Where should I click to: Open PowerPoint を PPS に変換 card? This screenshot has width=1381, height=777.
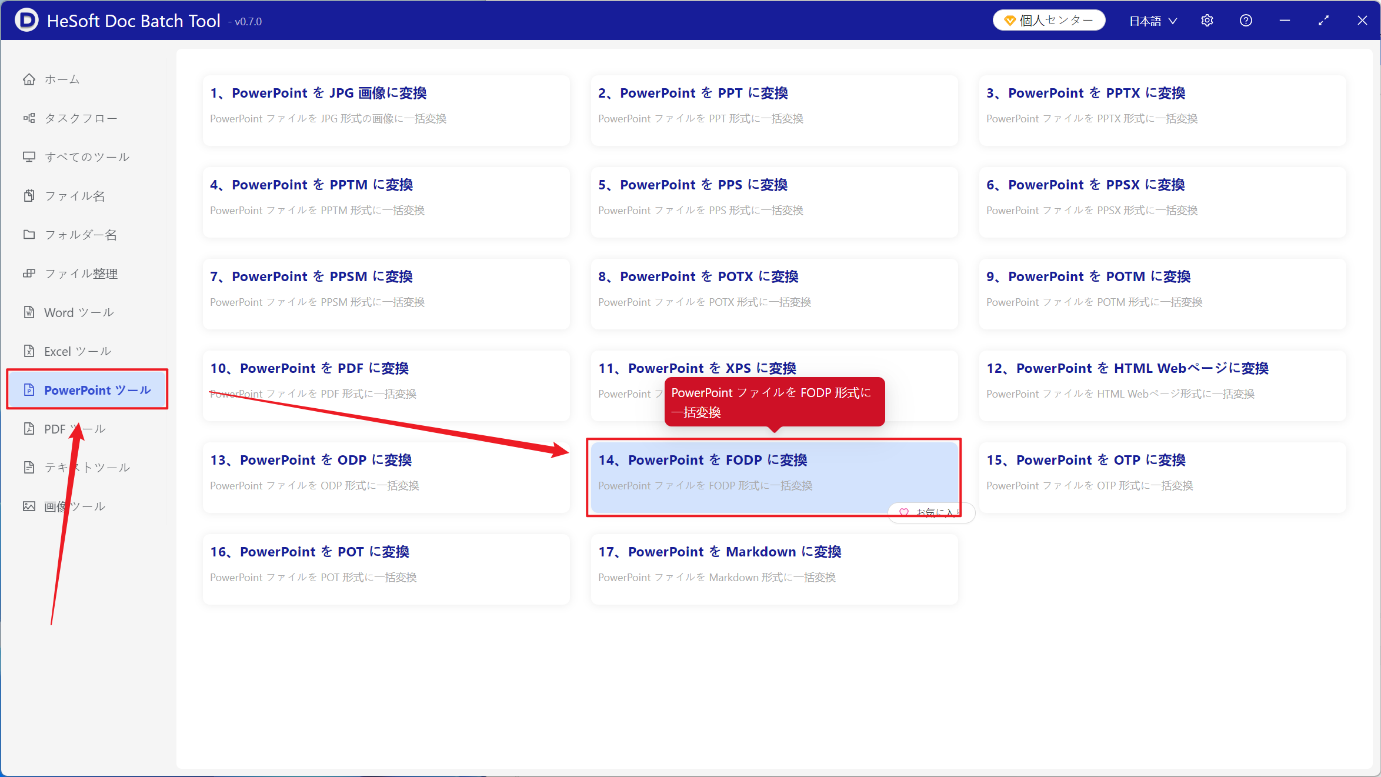tap(775, 202)
